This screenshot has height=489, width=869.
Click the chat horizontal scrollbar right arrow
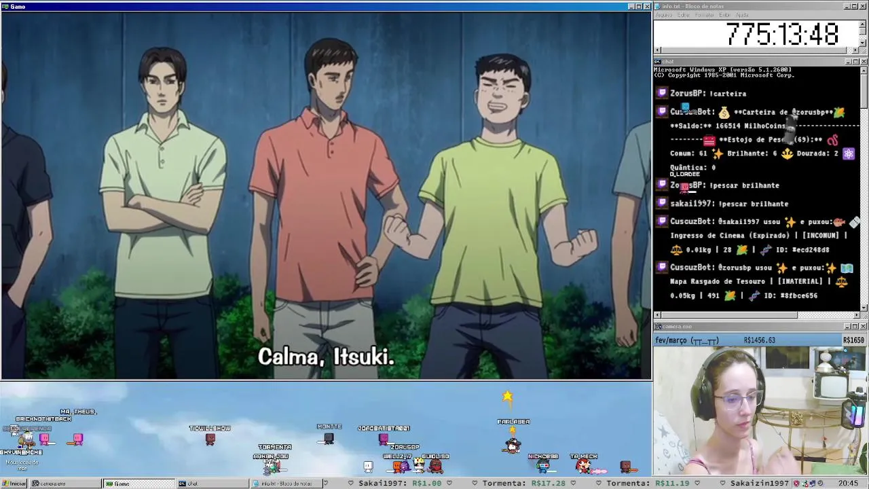point(856,315)
